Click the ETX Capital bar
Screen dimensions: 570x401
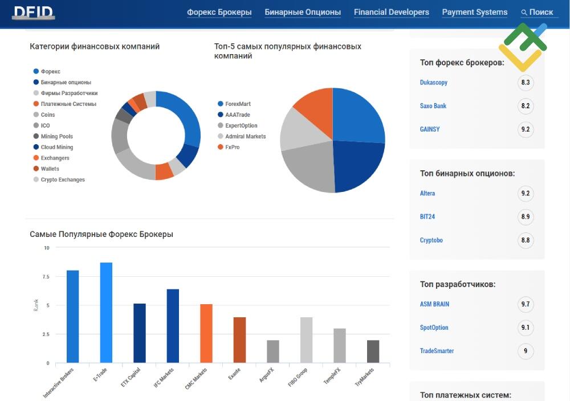tap(140, 333)
